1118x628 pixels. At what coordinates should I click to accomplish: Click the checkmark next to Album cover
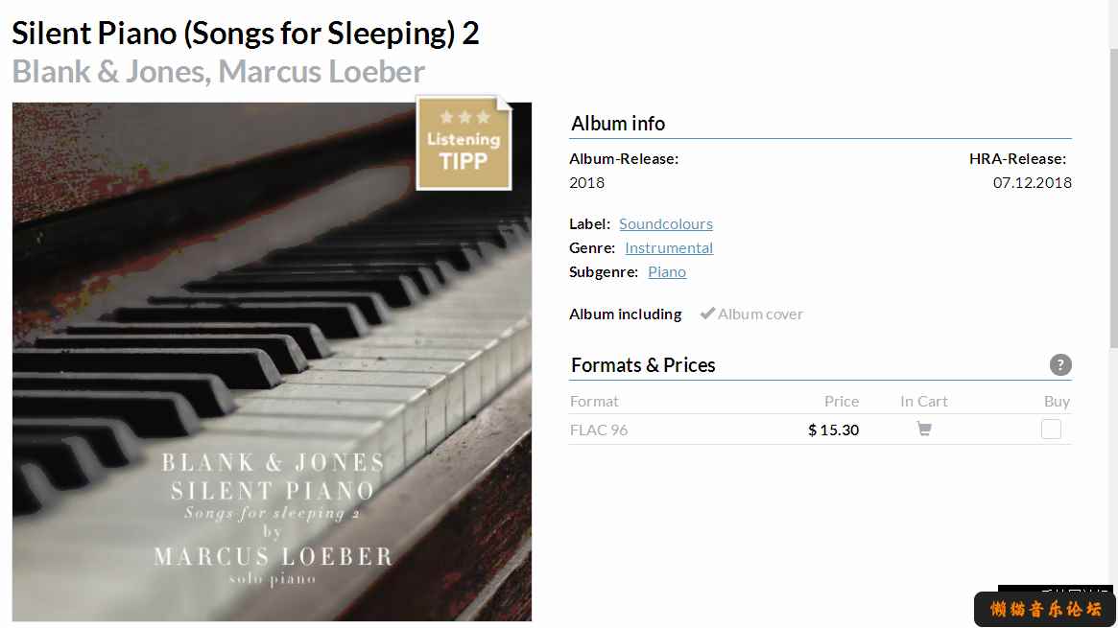(706, 314)
